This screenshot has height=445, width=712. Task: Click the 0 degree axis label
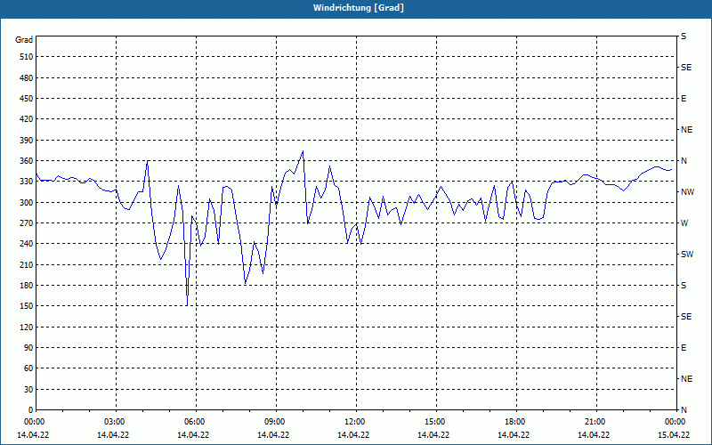[x=31, y=410]
